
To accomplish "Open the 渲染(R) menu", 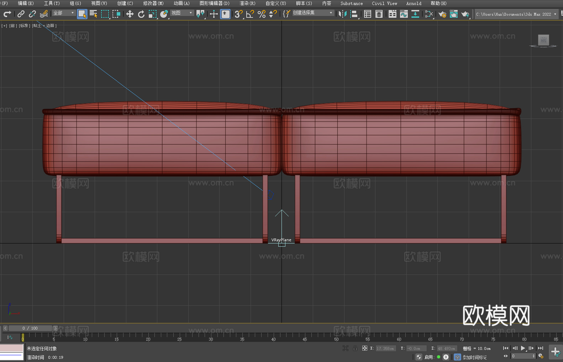I will [x=247, y=3].
